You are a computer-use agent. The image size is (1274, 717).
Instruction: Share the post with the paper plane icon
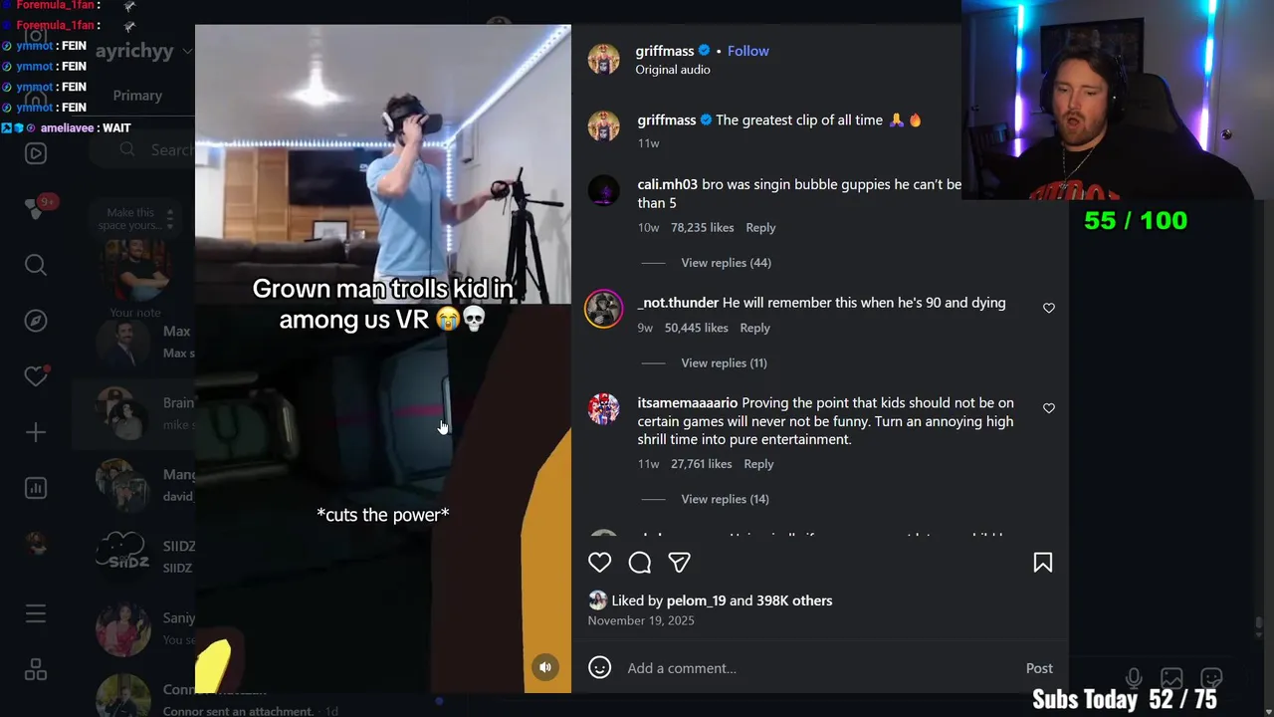click(680, 563)
